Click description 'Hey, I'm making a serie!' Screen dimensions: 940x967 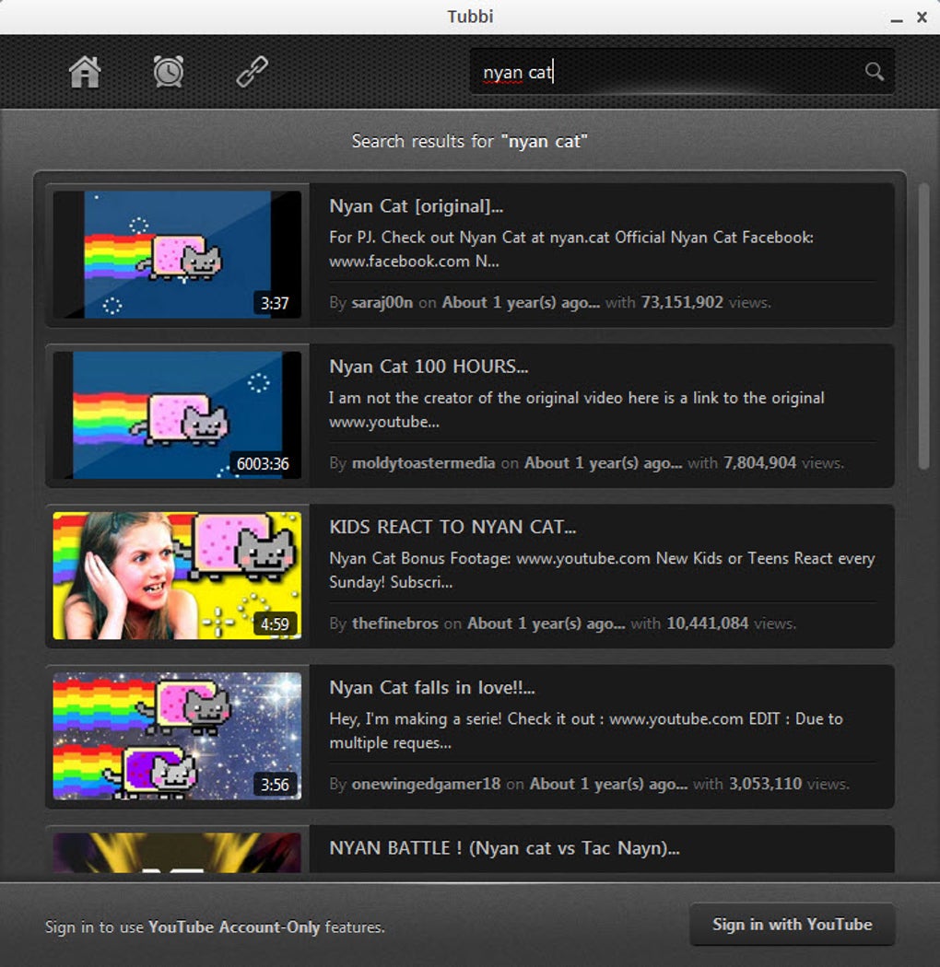[586, 730]
